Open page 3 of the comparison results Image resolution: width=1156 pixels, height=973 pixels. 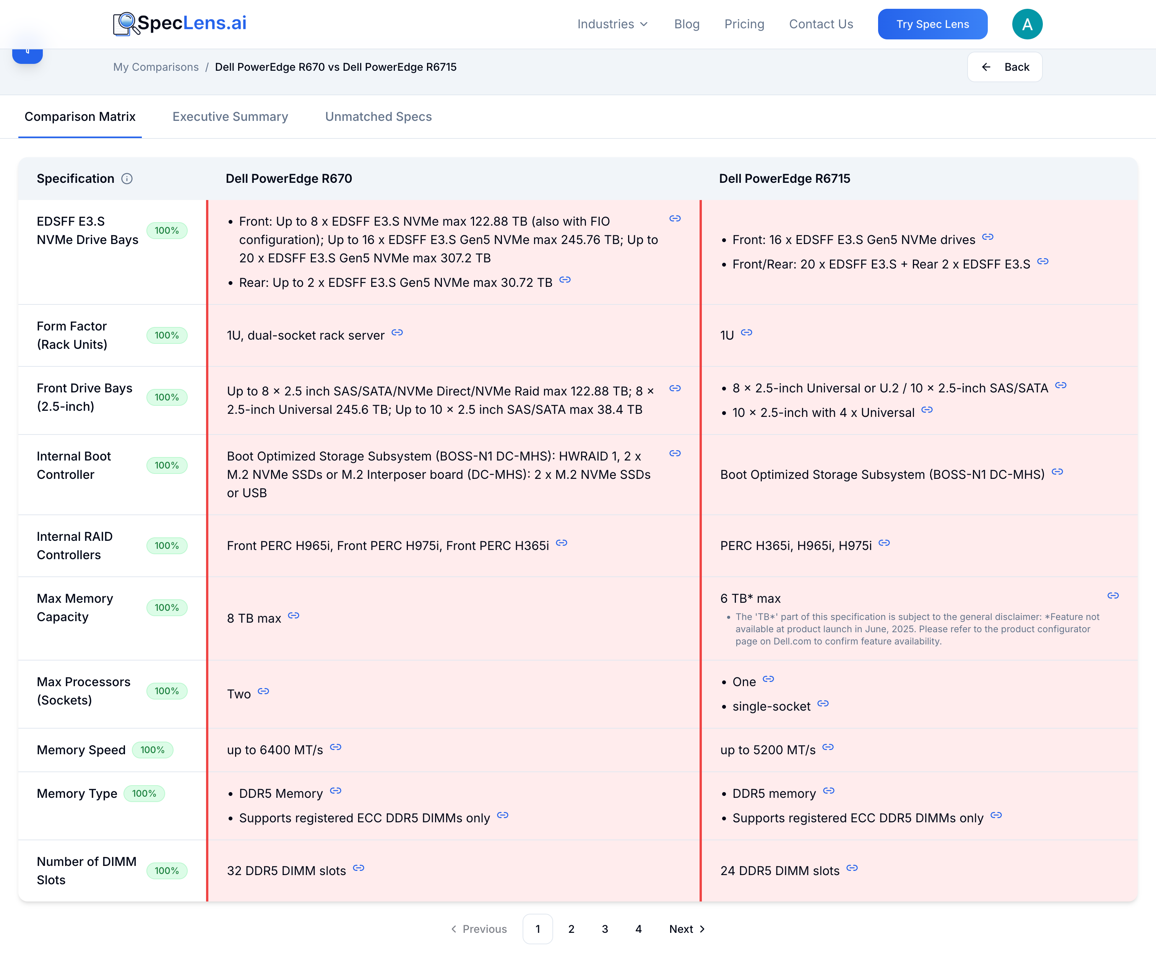click(x=605, y=929)
